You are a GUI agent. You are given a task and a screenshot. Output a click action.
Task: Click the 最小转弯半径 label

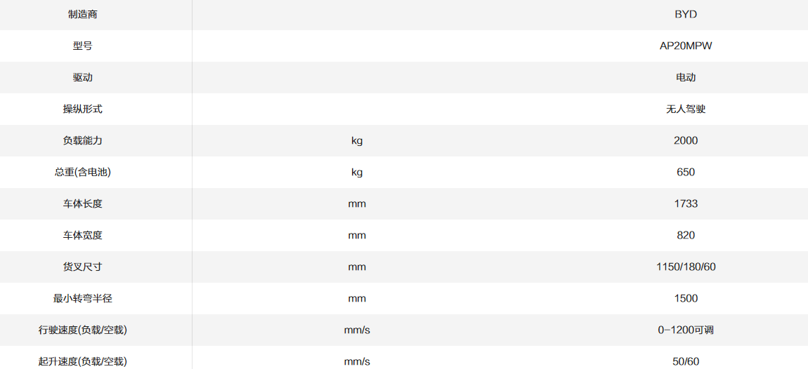tap(82, 298)
